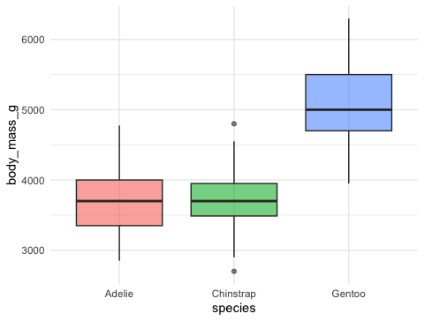Click the upper Chinstrap outlier point

coord(234,123)
